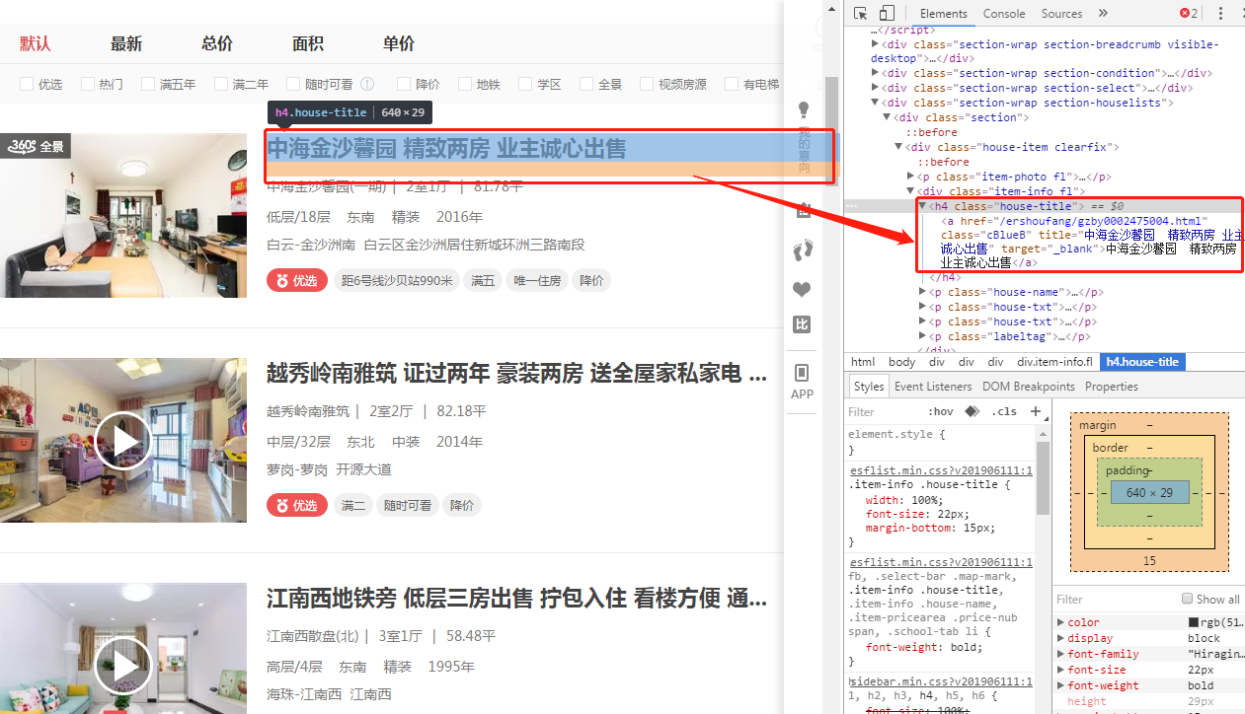Screen dimensions: 1245x714
Task: Check the 随时可看 filter checkbox
Action: click(293, 85)
